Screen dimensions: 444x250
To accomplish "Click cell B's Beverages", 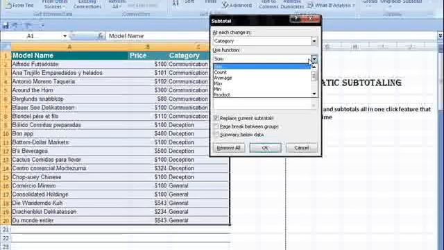I will [x=69, y=151].
